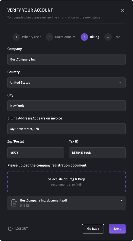Focus the Company input field

66,59
